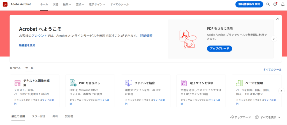Click the PDF signing illustration in the promo card
Viewport: 287px width, 125px height.
188,39
